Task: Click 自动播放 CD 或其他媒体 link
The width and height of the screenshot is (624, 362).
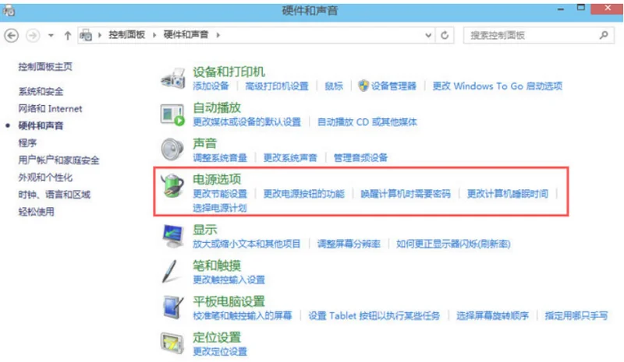Action: point(367,121)
